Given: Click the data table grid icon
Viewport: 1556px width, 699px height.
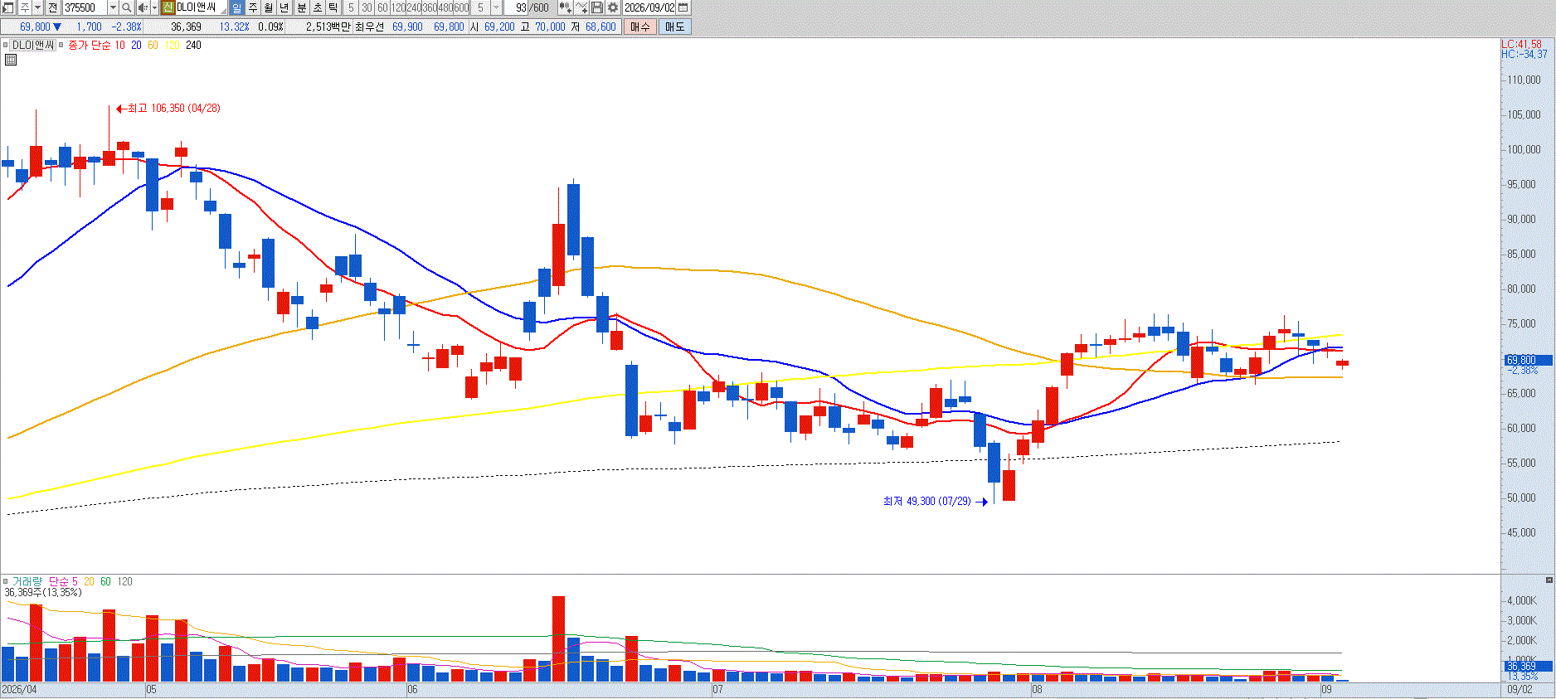Looking at the screenshot, I should pos(10,60).
